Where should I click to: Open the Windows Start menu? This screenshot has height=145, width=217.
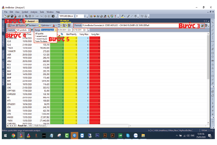click(x=5, y=136)
